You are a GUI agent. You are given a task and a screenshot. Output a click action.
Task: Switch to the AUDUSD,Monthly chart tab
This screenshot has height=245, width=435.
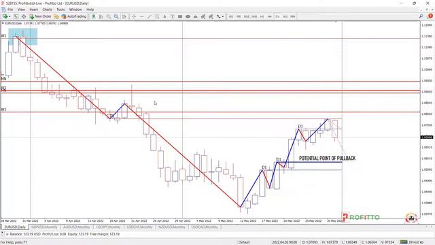77,227
